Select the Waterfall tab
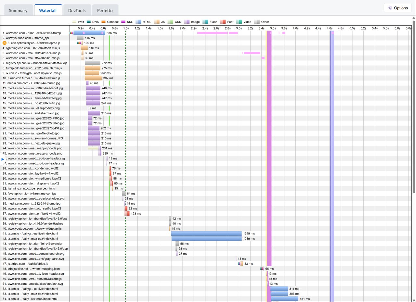 tap(48, 10)
